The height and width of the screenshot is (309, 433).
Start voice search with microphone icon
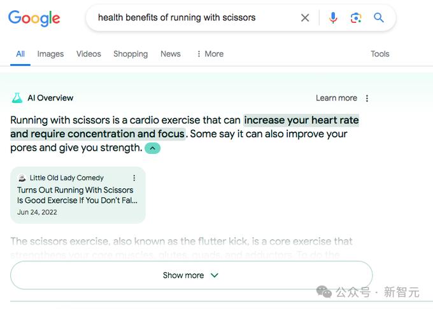tap(333, 18)
